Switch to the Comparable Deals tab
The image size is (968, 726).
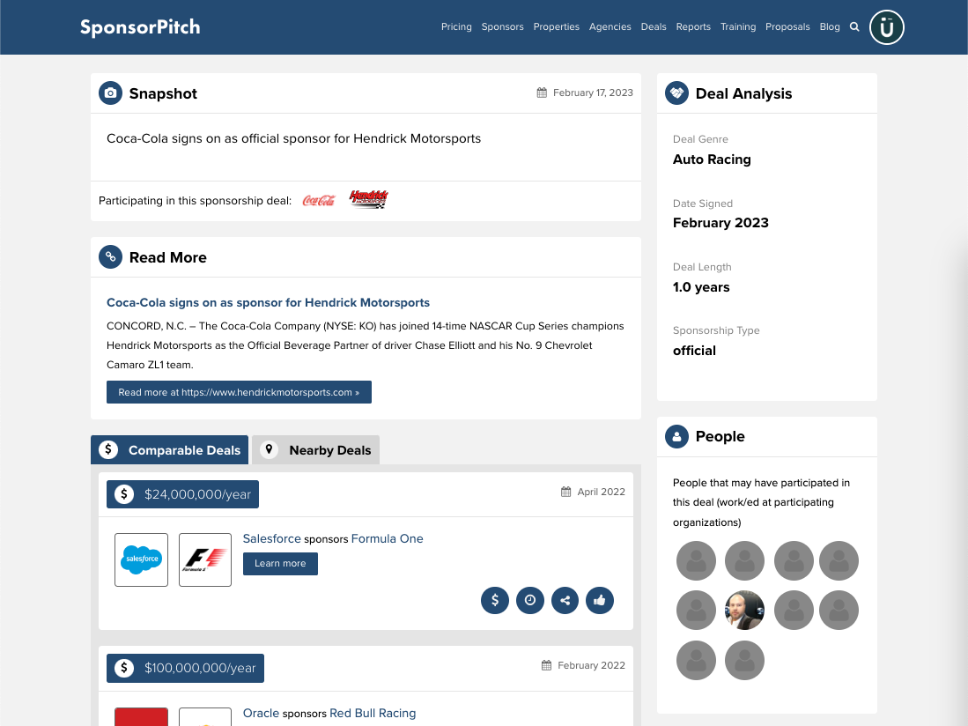(x=170, y=450)
